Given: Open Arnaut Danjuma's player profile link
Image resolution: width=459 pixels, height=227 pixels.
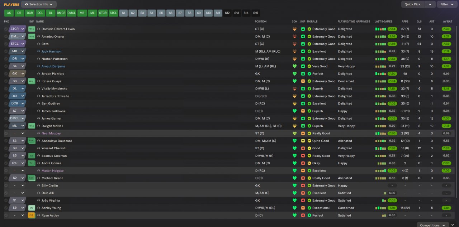Looking at the screenshot, I should pos(53,66).
